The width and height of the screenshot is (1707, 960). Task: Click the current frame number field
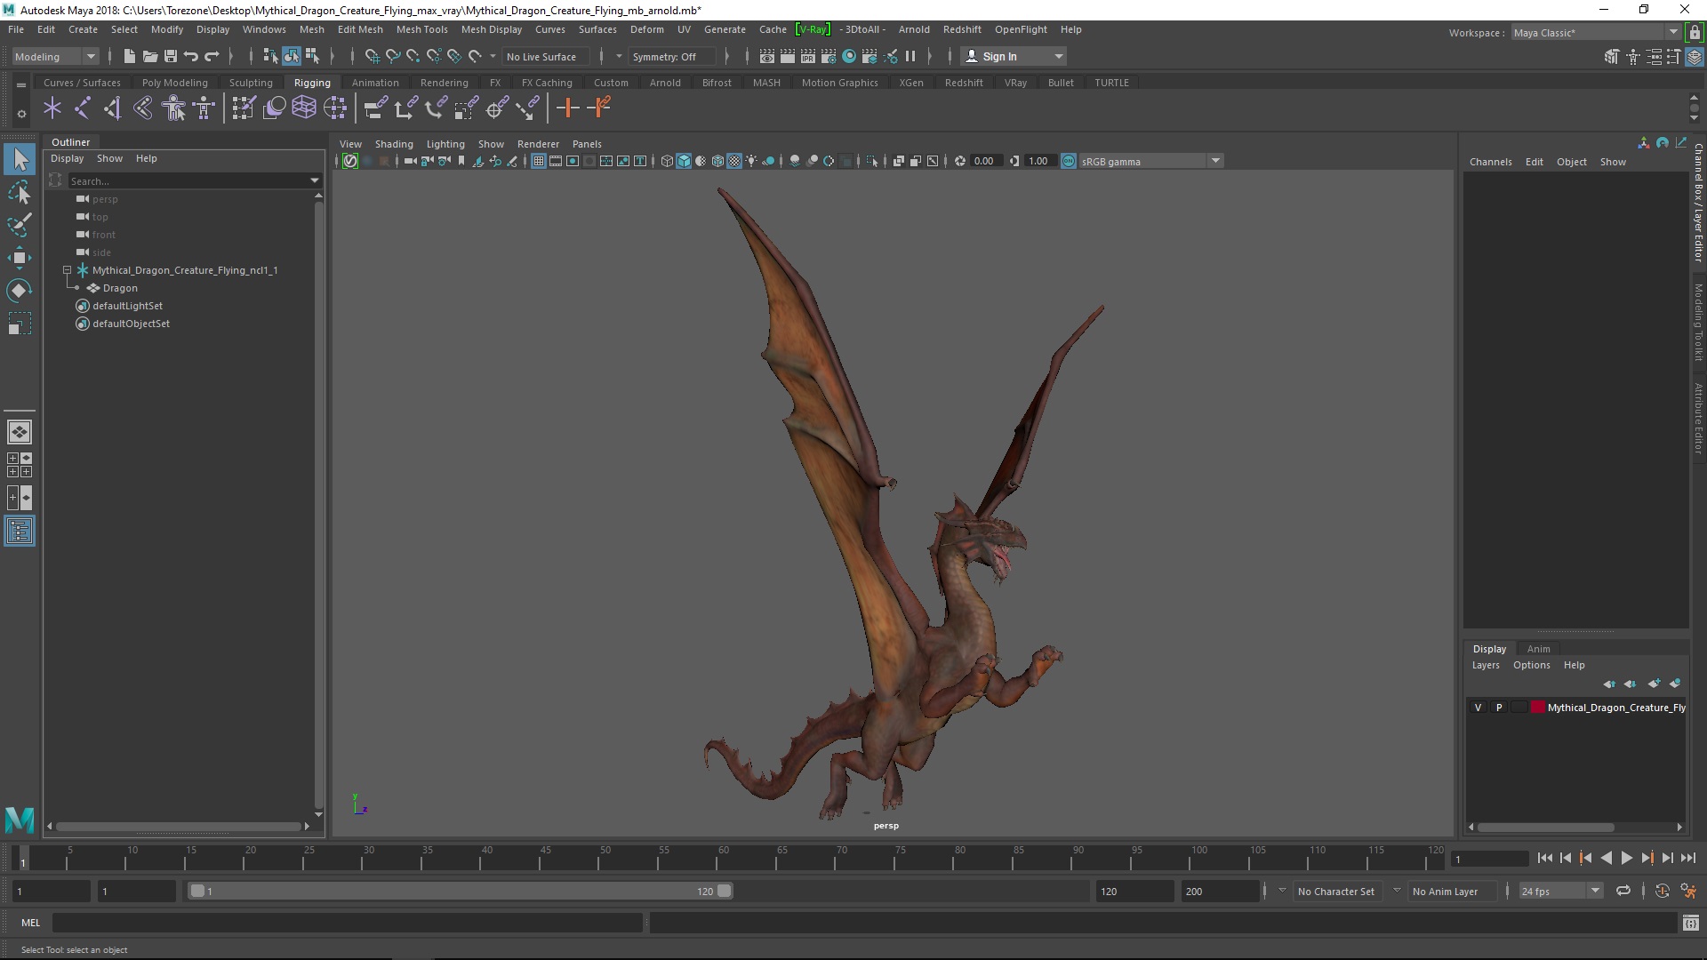point(1490,859)
